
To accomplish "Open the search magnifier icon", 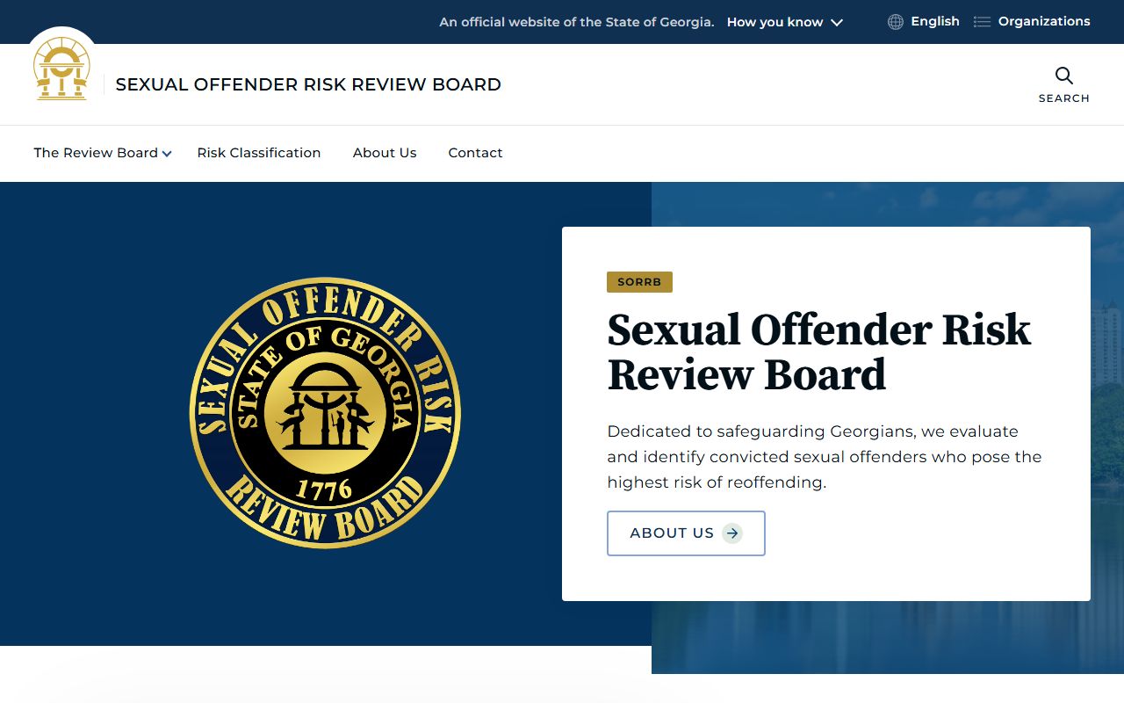I will pos(1064,76).
